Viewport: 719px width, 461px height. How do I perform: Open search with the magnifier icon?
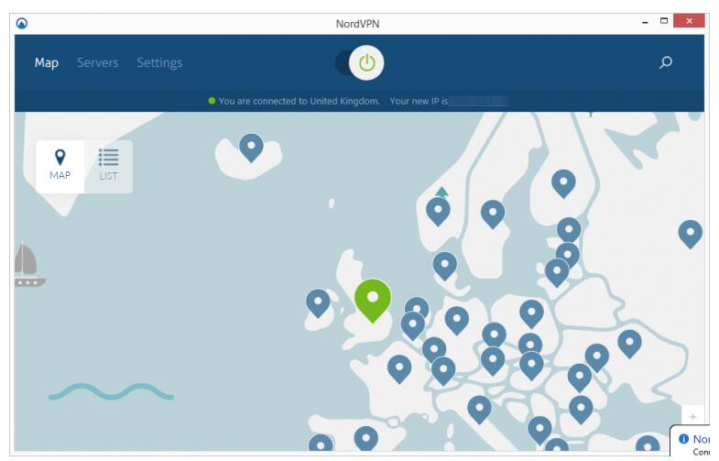tap(666, 62)
